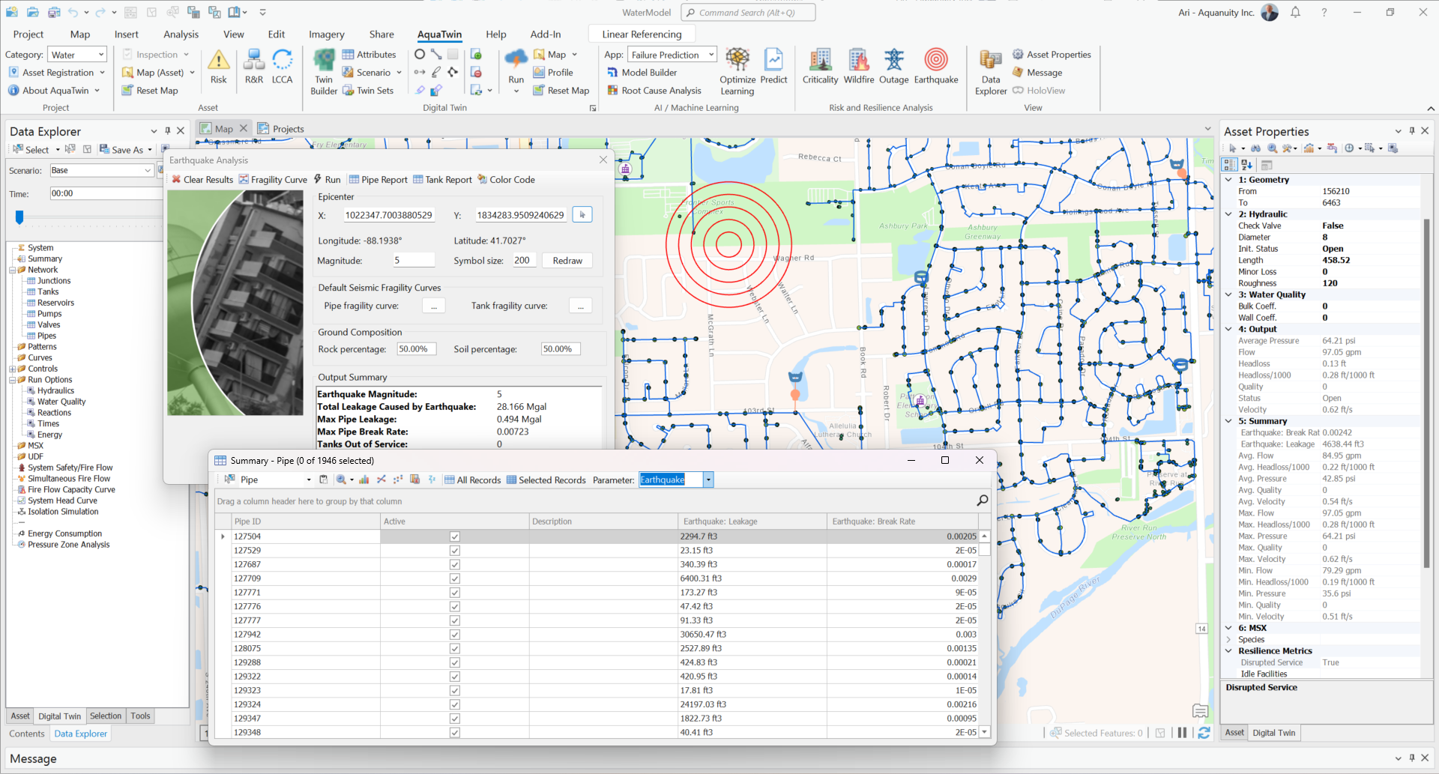Open the App Failure Prediction dropdown
Screen dimensions: 1439x774
click(x=711, y=55)
